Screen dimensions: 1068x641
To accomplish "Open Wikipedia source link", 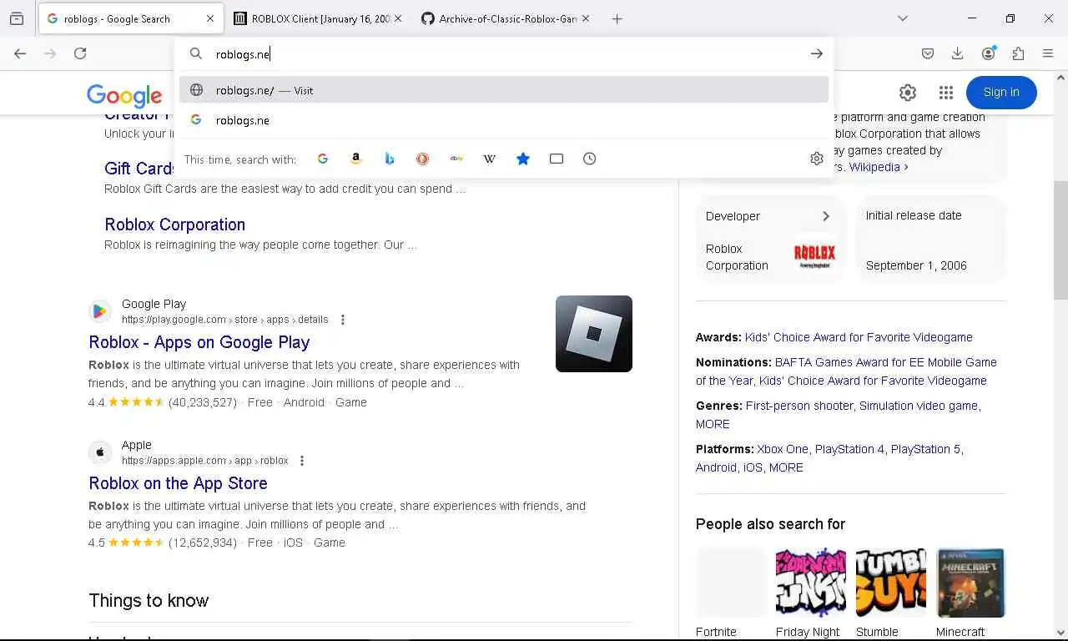I will (x=879, y=167).
